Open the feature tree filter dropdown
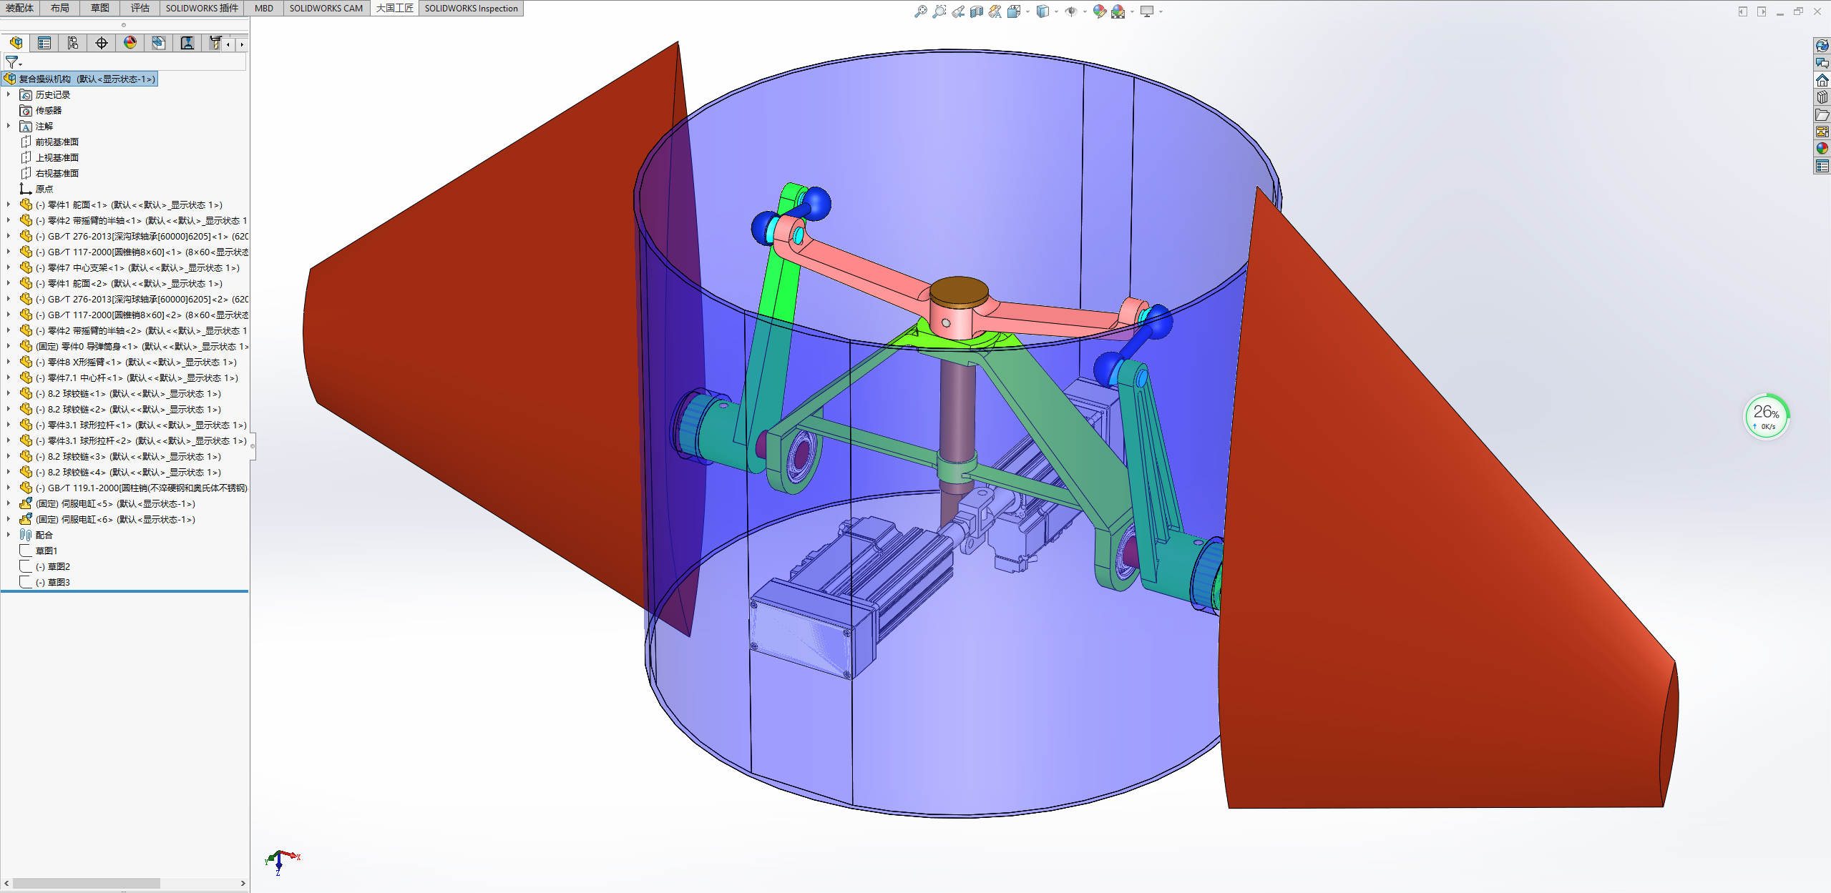 click(14, 63)
